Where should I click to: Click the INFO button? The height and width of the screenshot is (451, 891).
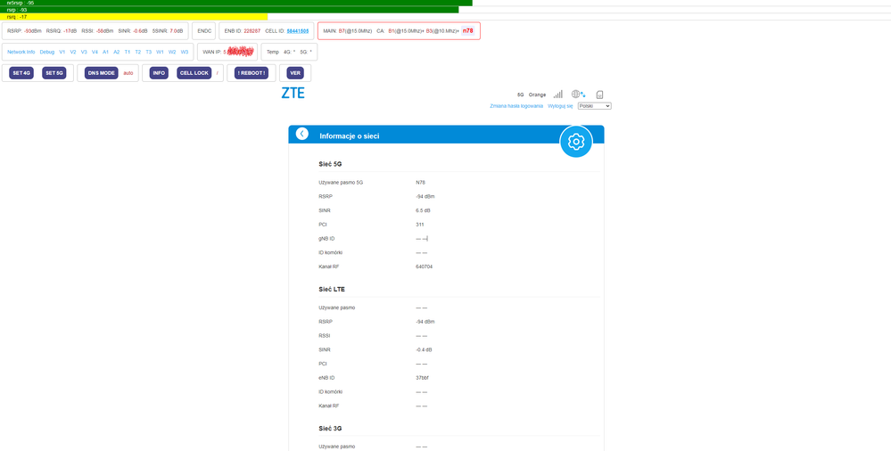(x=159, y=73)
